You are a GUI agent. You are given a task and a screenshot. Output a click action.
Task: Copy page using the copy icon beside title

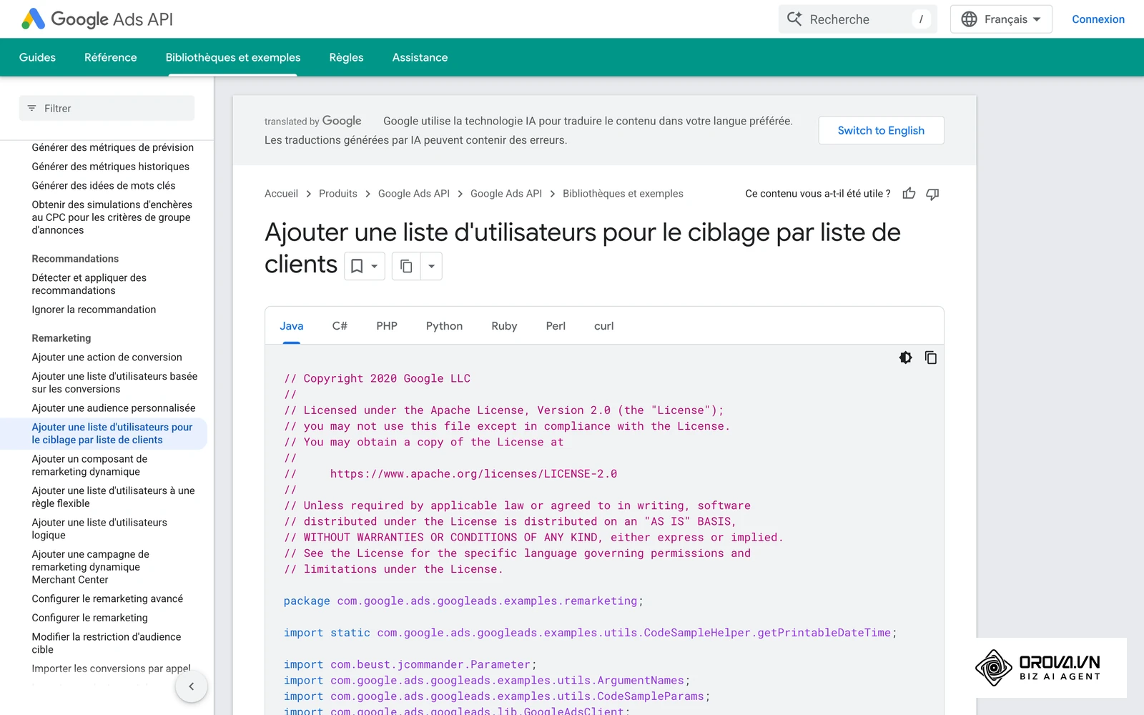click(x=406, y=266)
